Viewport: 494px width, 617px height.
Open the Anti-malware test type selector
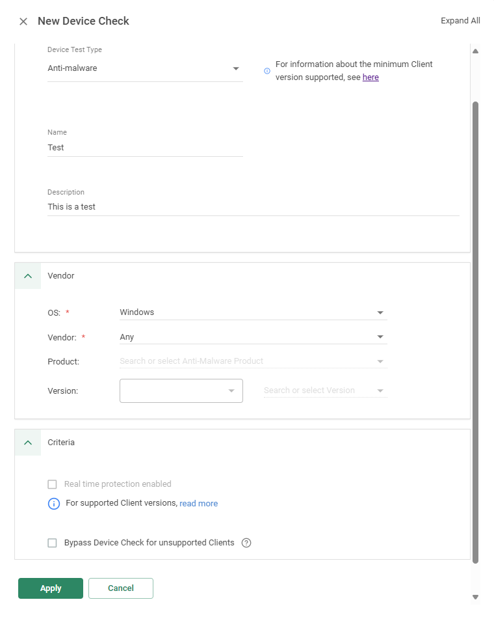(144, 68)
